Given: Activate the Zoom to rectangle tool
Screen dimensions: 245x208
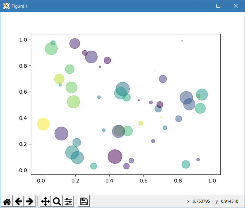Looking at the screenshot, I should (x=57, y=201).
